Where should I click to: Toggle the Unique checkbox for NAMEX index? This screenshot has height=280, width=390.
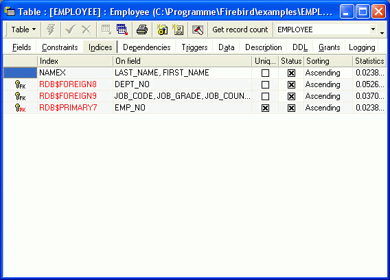point(266,73)
